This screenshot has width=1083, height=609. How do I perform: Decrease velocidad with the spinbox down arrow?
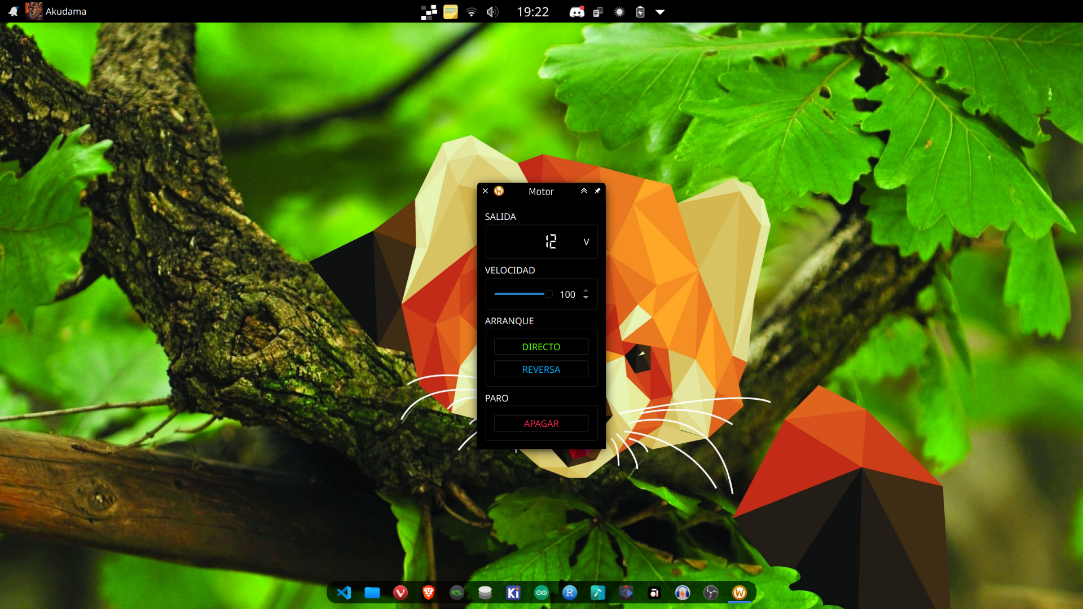click(x=585, y=298)
